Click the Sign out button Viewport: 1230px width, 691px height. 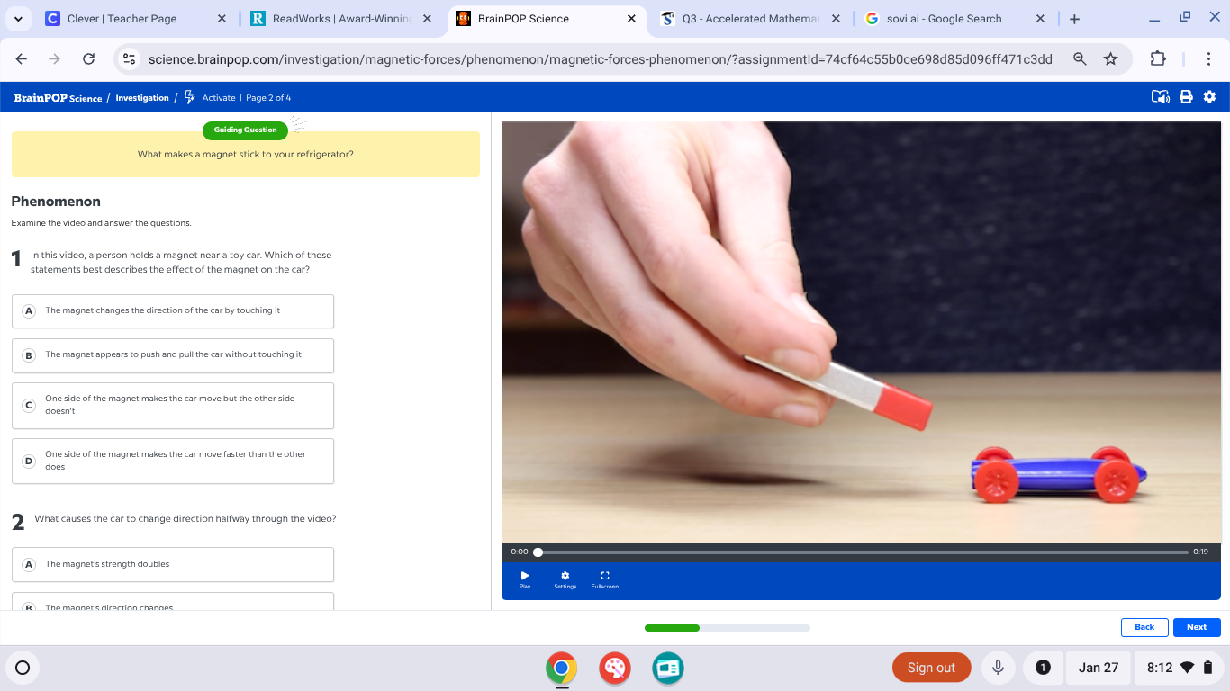tap(931, 668)
